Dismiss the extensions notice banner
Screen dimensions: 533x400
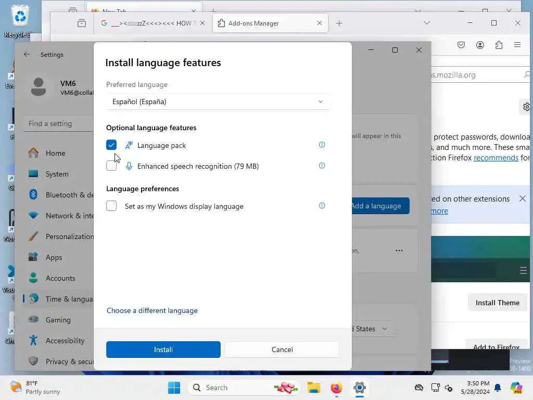click(x=523, y=198)
